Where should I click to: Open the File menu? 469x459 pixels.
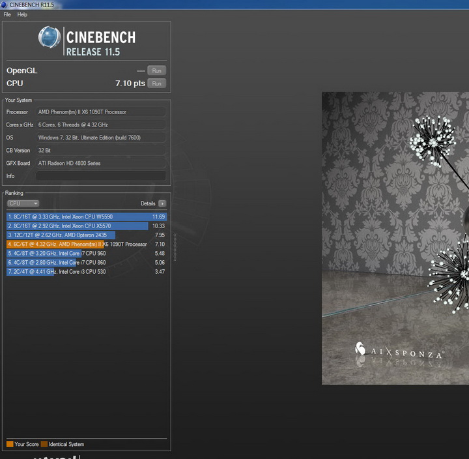click(7, 14)
